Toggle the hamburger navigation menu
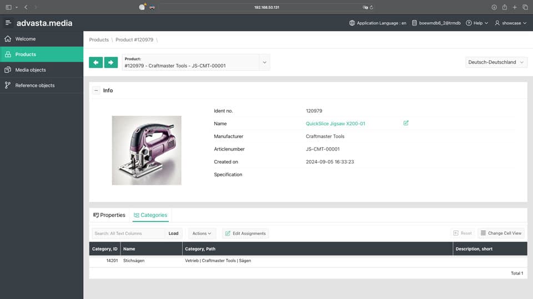 pyautogui.click(x=8, y=23)
